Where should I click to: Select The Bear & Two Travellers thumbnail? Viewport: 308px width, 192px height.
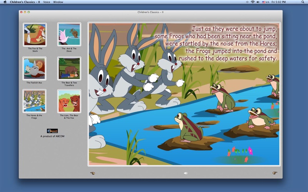[x=69, y=69]
